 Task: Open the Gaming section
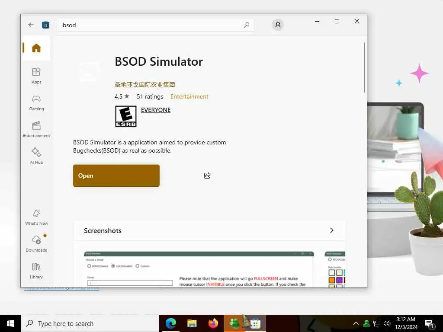tap(36, 103)
